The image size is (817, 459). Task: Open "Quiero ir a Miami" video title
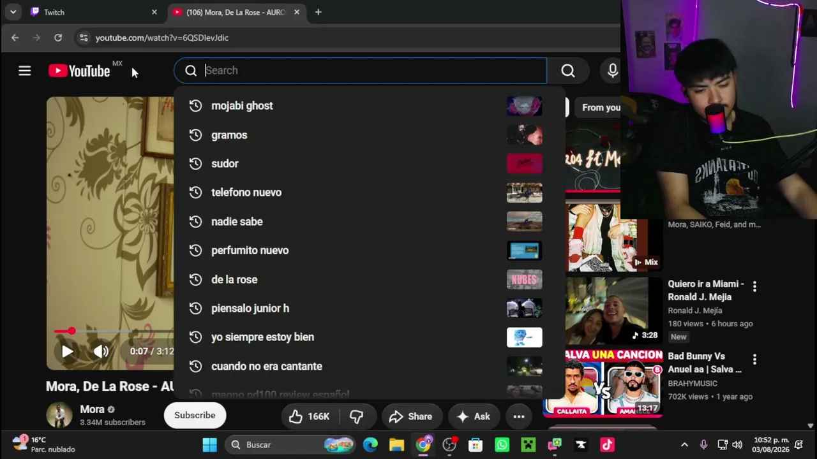point(706,290)
